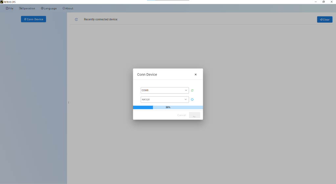Restore down the RETEVIS CPS window

pyautogui.click(x=324, y=2)
